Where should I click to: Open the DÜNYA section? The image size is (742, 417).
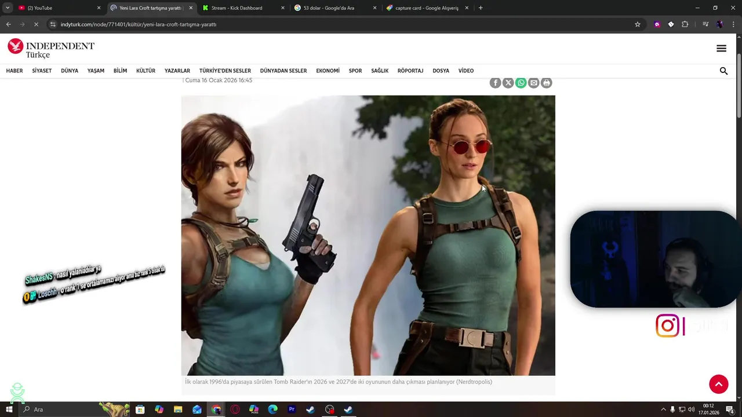(x=70, y=71)
